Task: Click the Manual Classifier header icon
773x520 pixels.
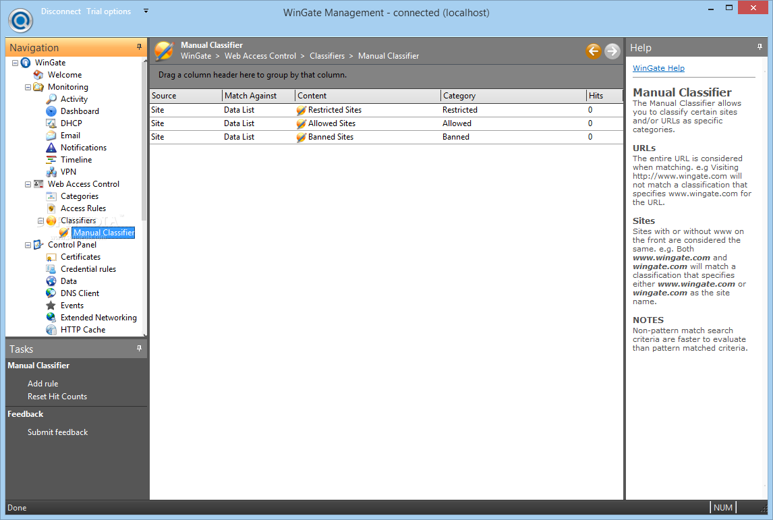Action: tap(164, 51)
